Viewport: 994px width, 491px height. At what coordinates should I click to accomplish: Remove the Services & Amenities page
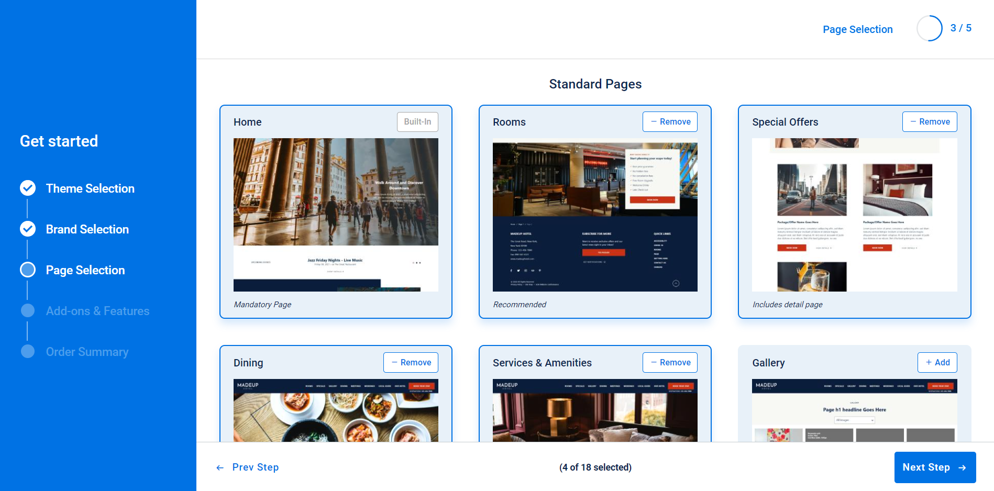tap(670, 362)
